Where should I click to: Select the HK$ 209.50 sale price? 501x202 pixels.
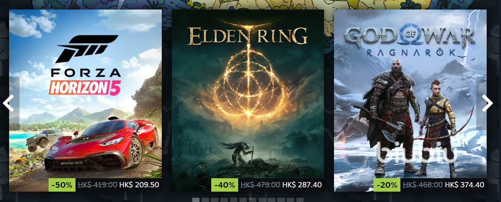(139, 185)
